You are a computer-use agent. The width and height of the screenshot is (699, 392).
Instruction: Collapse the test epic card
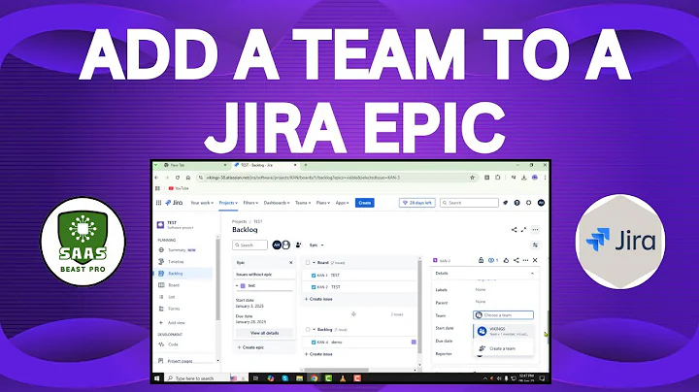(237, 286)
